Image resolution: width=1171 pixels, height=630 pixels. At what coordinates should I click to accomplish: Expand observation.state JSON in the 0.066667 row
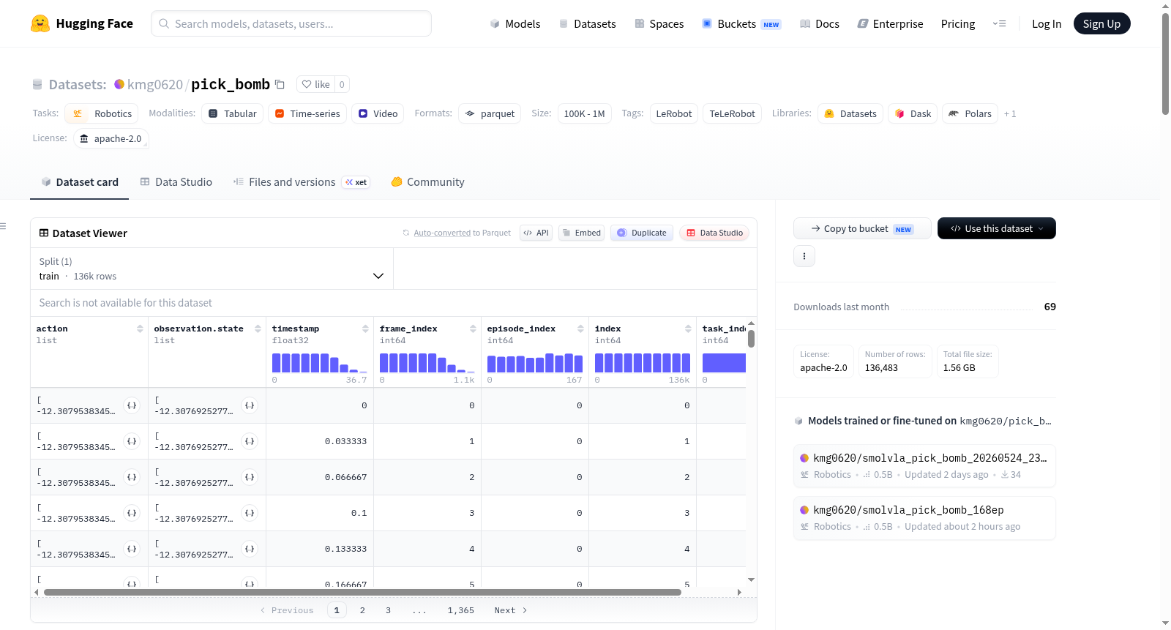point(250,477)
